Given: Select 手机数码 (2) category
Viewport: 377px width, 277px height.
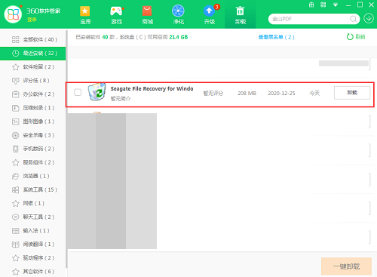Looking at the screenshot, I should pos(33,149).
